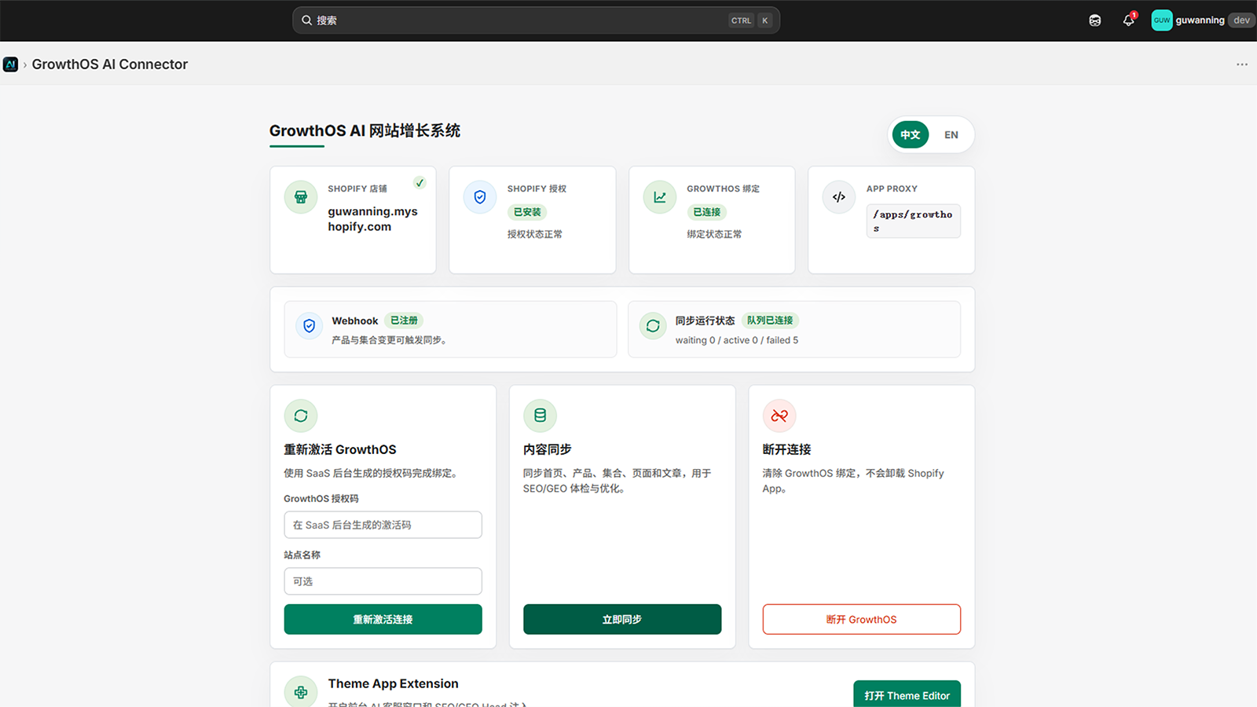Click the GrowthOS AI Connector breadcrumb title
The image size is (1257, 707).
[110, 64]
